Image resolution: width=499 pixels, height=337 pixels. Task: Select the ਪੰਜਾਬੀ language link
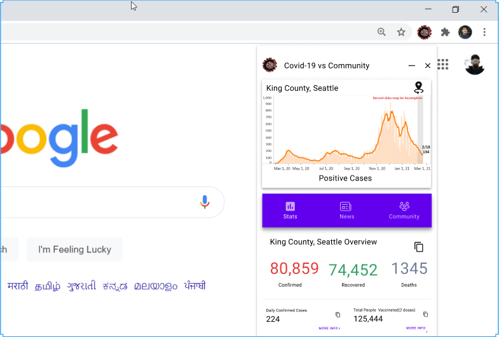[195, 285]
